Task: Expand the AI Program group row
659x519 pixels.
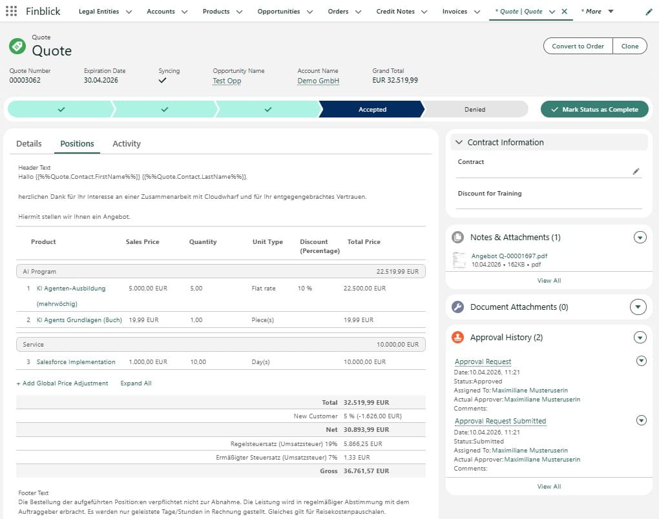Action: pyautogui.click(x=221, y=271)
